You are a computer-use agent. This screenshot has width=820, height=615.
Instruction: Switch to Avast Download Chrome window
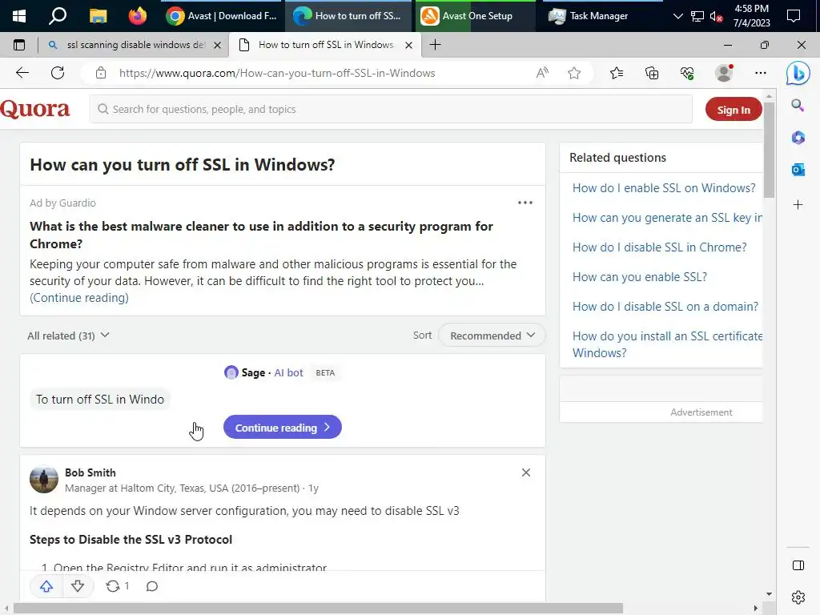pyautogui.click(x=222, y=16)
